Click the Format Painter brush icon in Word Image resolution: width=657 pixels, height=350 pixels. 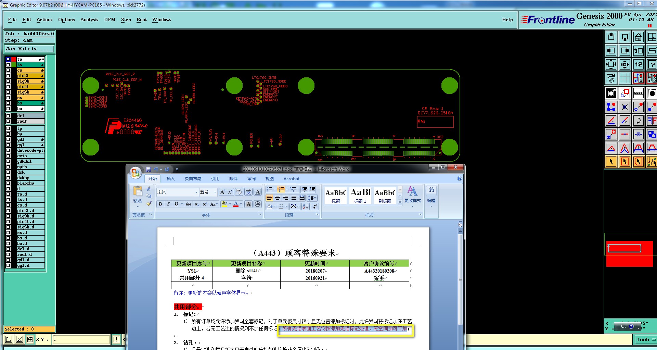[x=149, y=203]
